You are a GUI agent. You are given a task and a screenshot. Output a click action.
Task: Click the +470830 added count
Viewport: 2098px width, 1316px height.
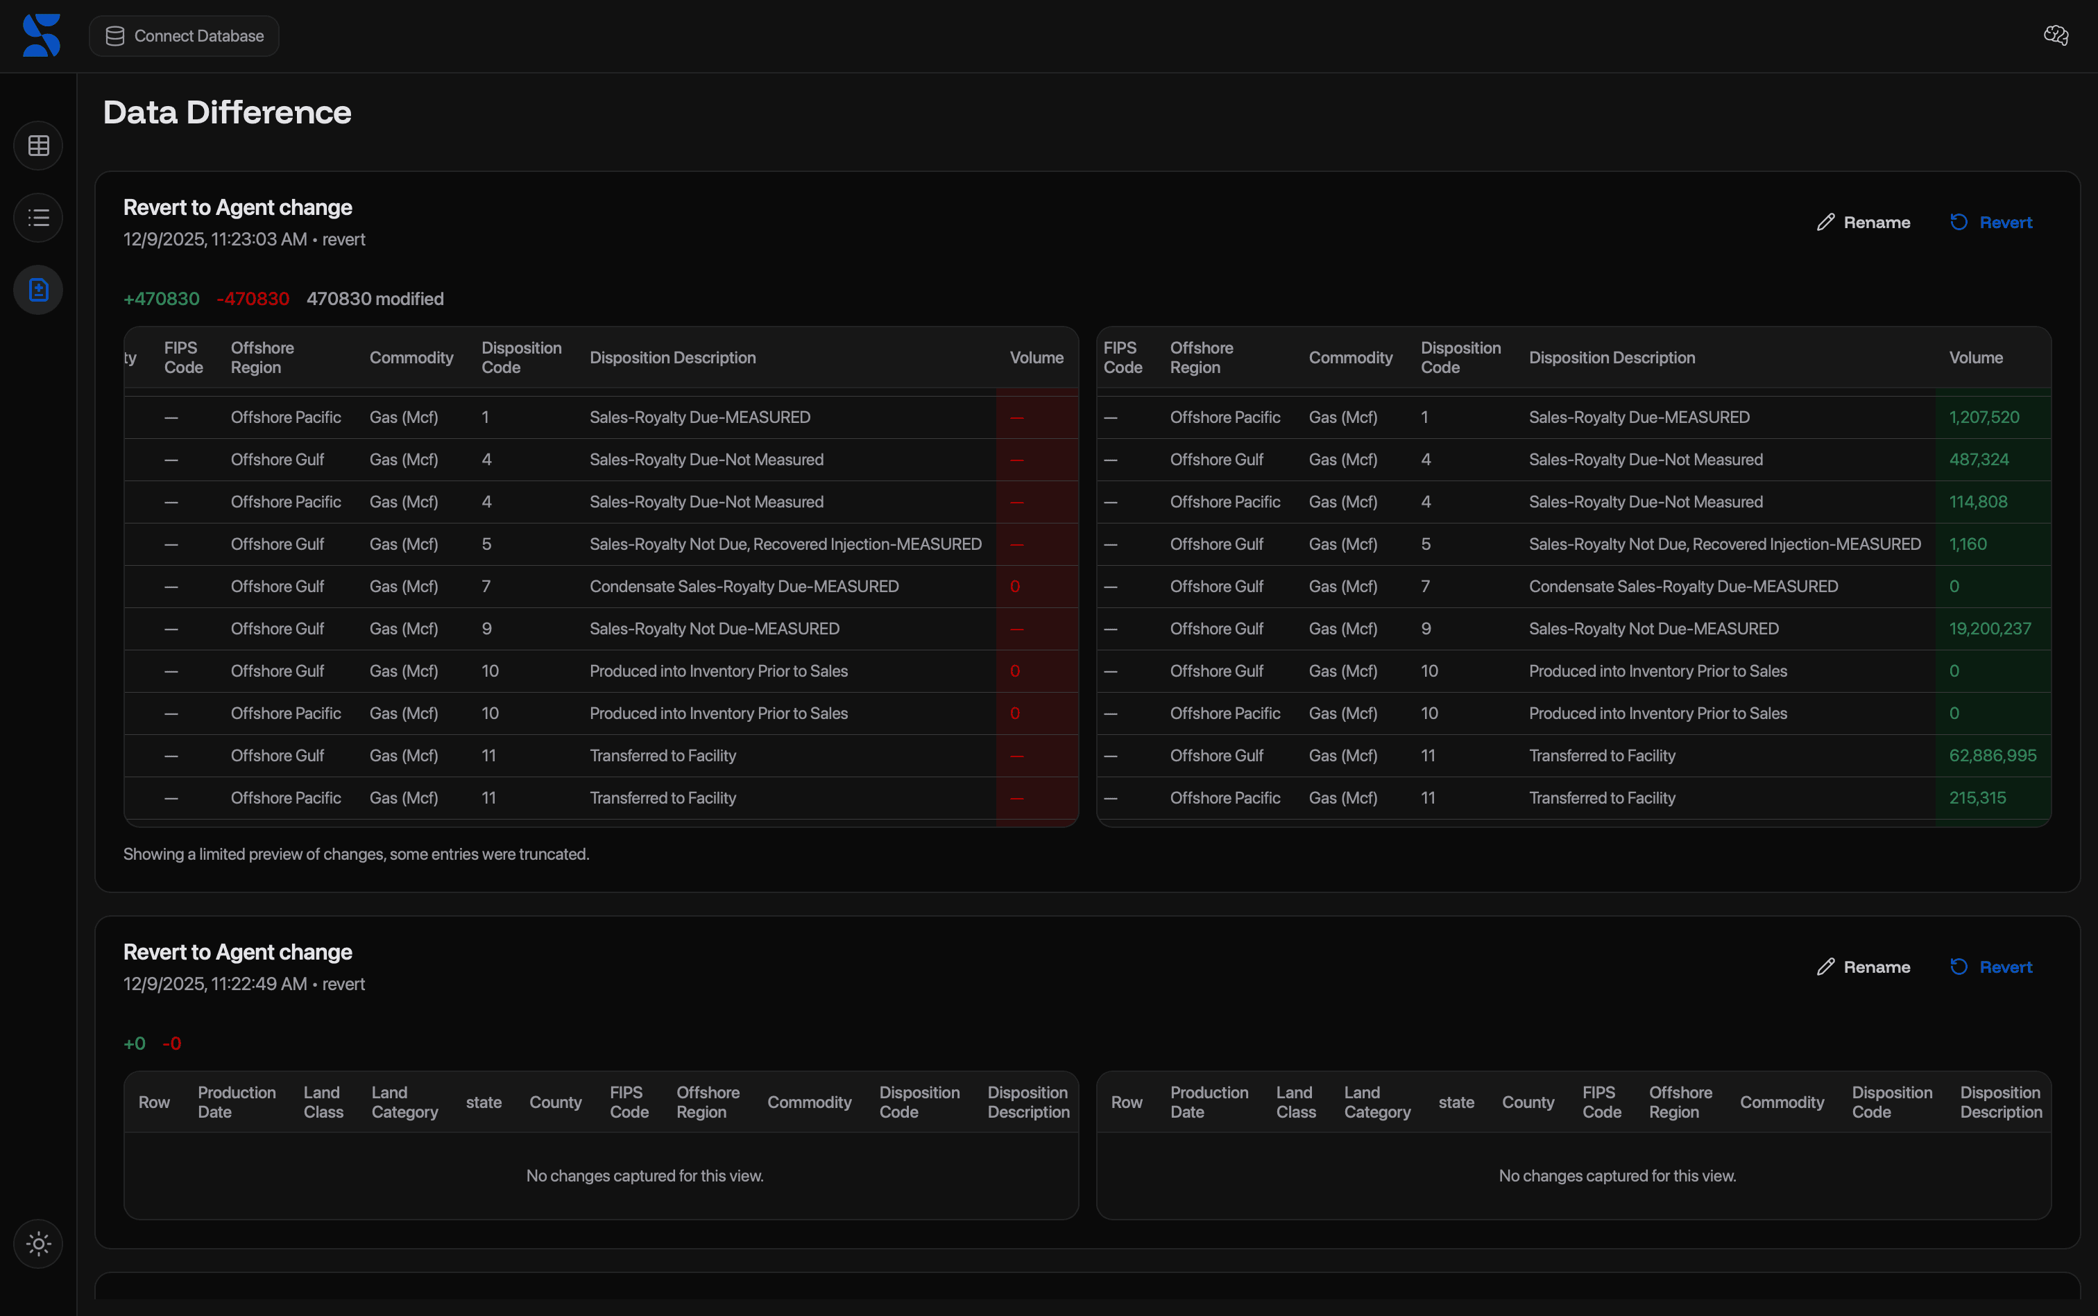(161, 299)
